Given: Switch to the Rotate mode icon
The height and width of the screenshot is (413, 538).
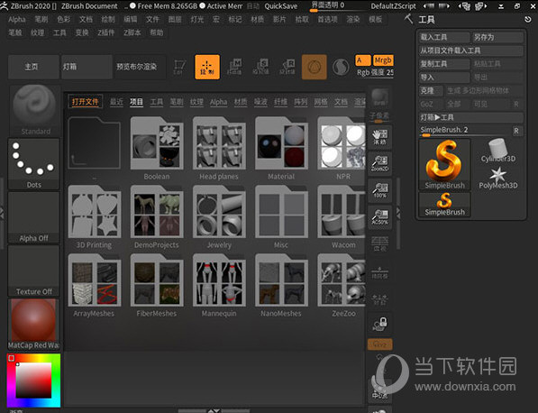Looking at the screenshot, I should [x=287, y=67].
